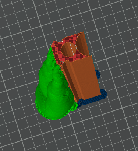Select the striped green patch next to the blue brim

[x=74, y=106]
